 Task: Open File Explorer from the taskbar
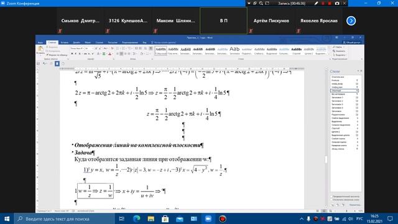click(150, 218)
